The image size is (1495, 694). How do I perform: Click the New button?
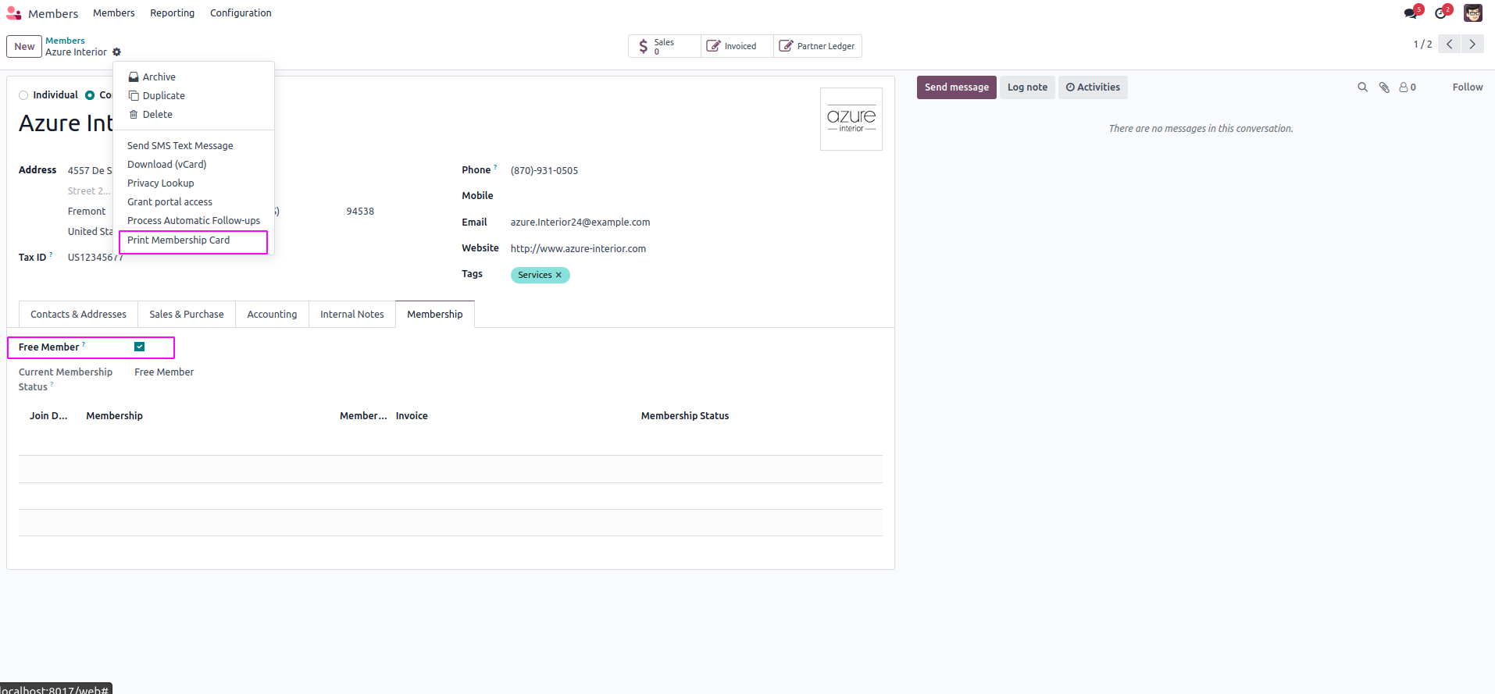pos(24,46)
